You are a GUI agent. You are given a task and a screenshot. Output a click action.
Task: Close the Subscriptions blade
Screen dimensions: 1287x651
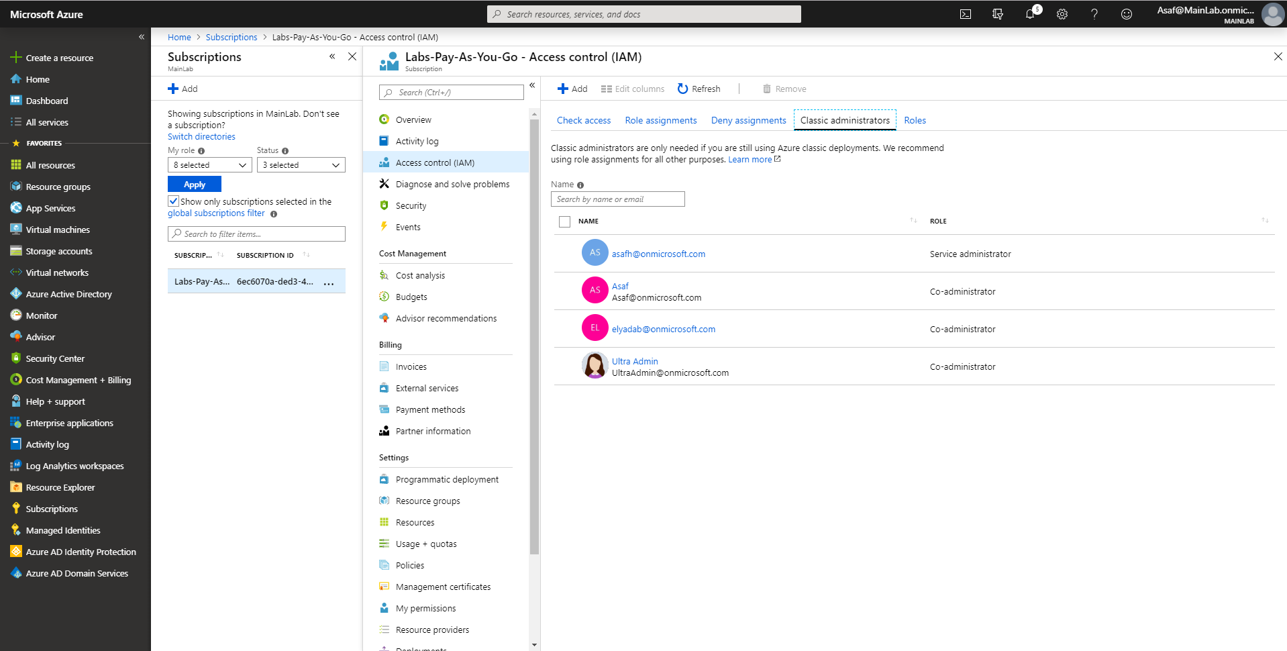coord(352,56)
